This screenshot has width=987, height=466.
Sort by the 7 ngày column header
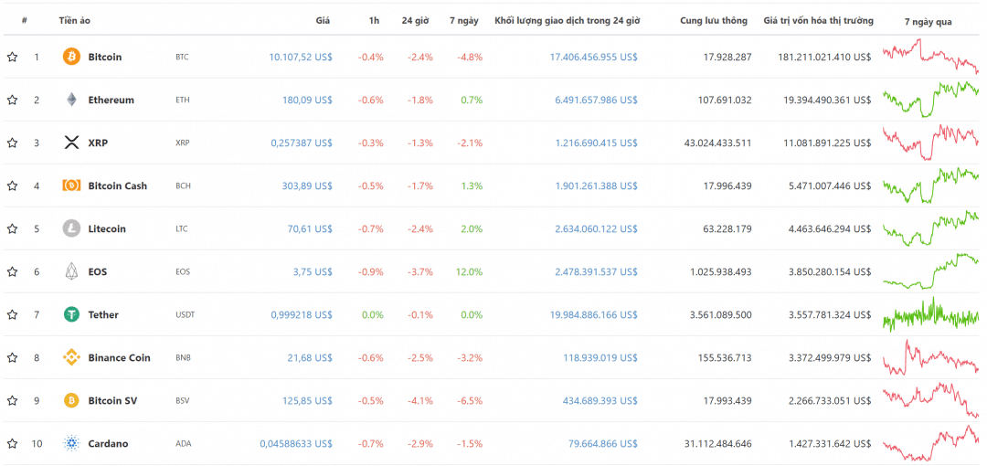tap(464, 21)
